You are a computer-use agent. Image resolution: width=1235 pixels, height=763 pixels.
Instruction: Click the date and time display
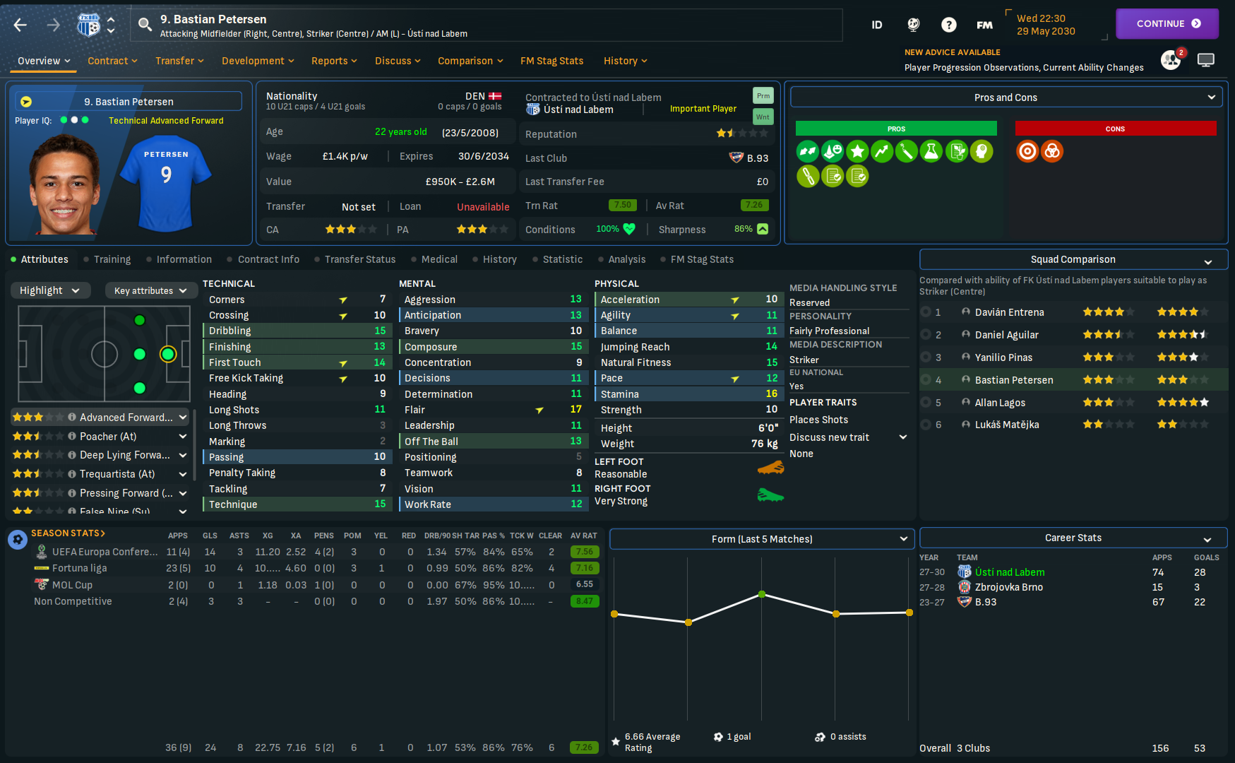[1046, 25]
